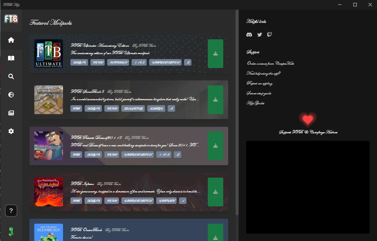Click the question mark help button
Screen dimensions: 377x241
tap(11, 211)
